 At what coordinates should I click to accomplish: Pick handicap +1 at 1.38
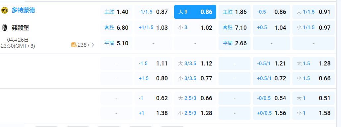tap(153, 113)
